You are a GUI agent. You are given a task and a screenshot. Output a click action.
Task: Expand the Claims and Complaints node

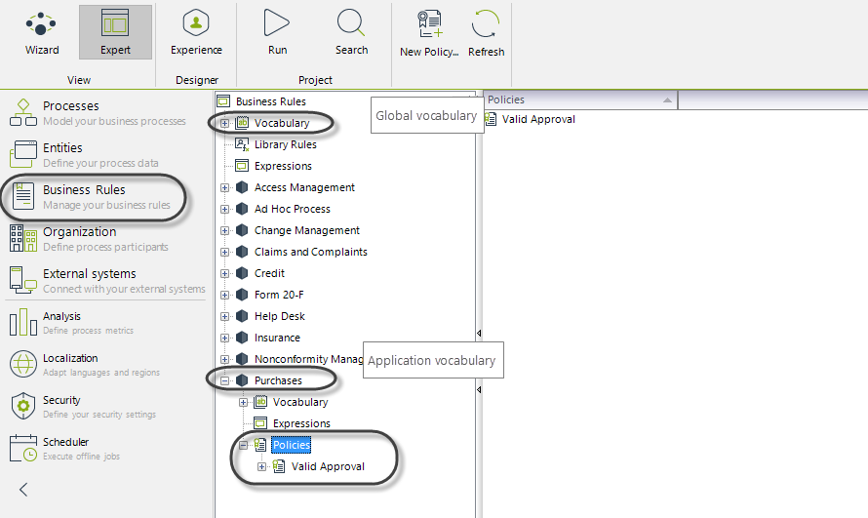224,253
